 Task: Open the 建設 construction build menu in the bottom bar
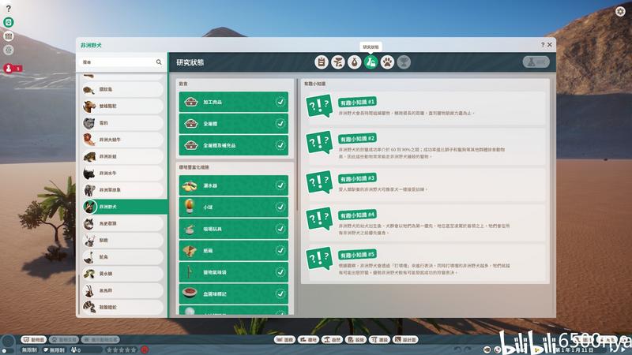click(380, 340)
